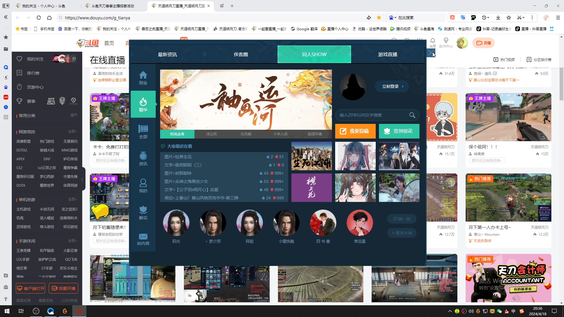Open Task View on the taskbar
The height and width of the screenshot is (317, 564).
21,311
